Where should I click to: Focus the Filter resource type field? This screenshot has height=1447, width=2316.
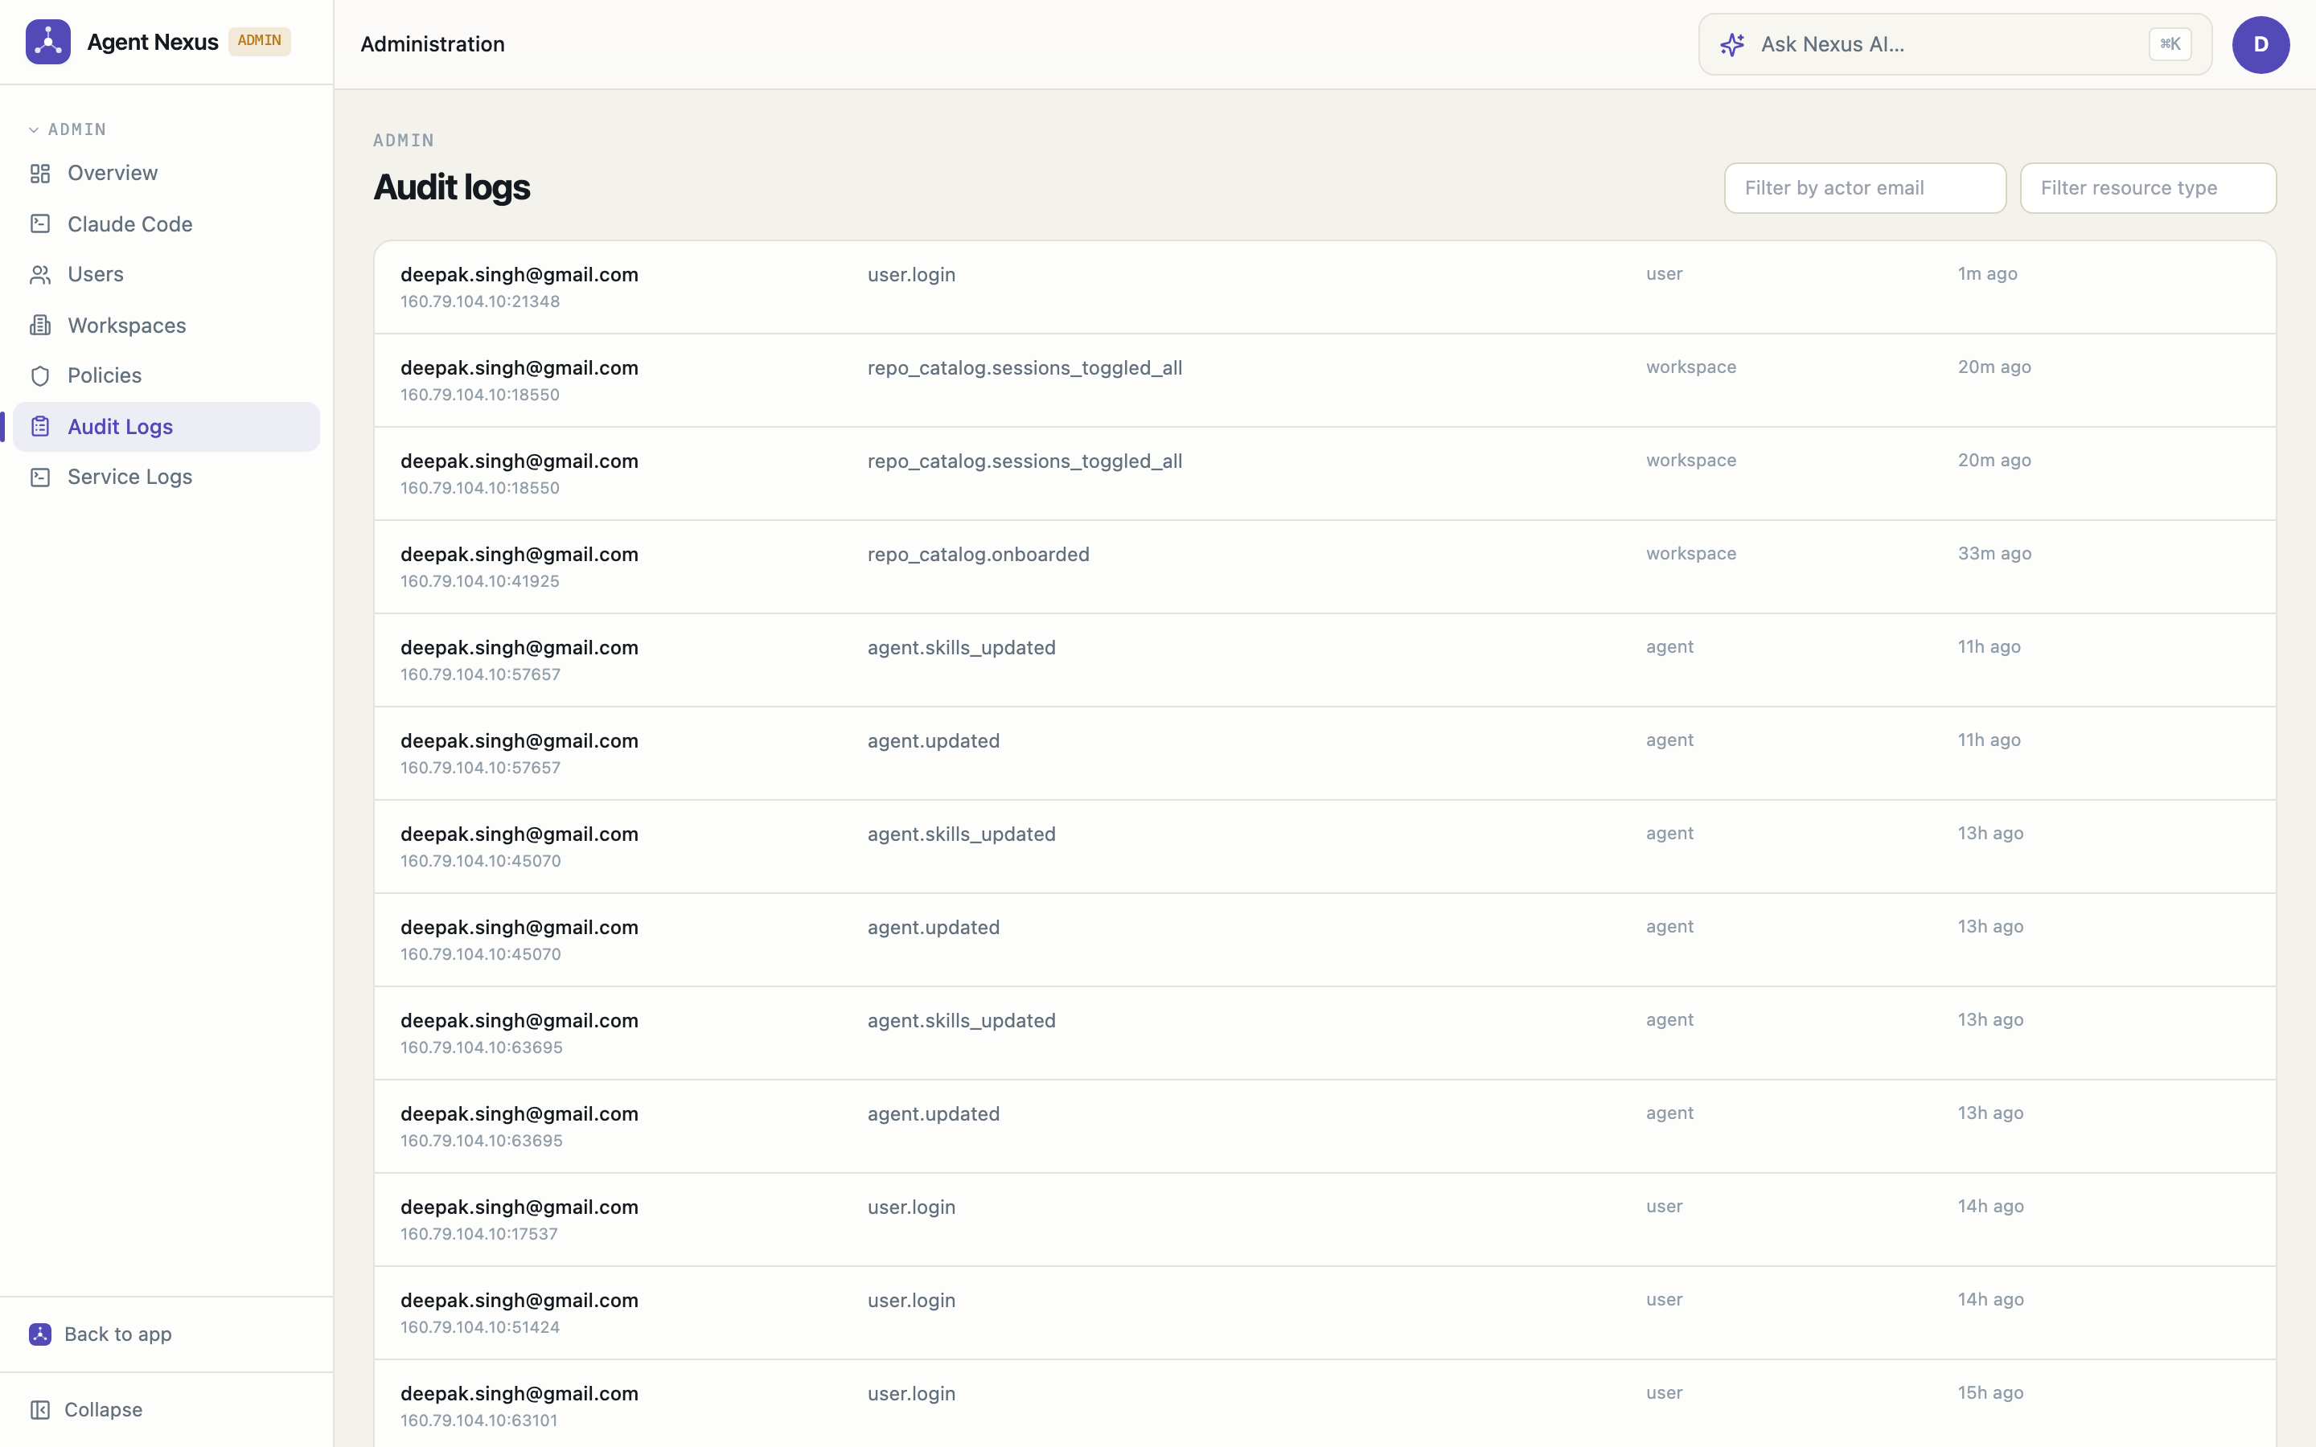point(2148,187)
